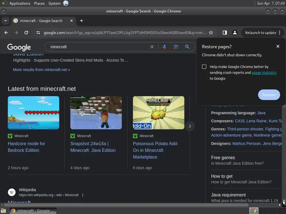Start voice search with the microphone icon
The image size is (286, 214).
coord(164,47)
